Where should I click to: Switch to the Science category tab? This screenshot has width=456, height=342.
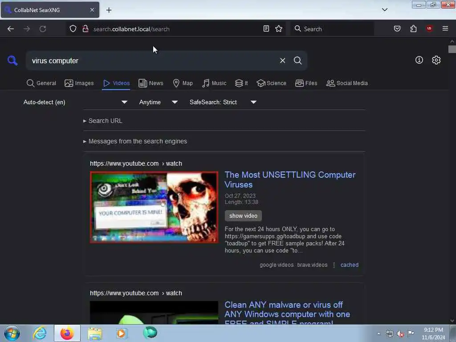pos(271,83)
